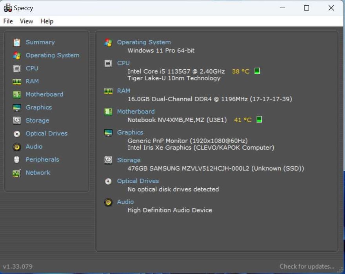The width and height of the screenshot is (345, 274).
Task: Open Audio section from sidebar
Action: pos(34,146)
